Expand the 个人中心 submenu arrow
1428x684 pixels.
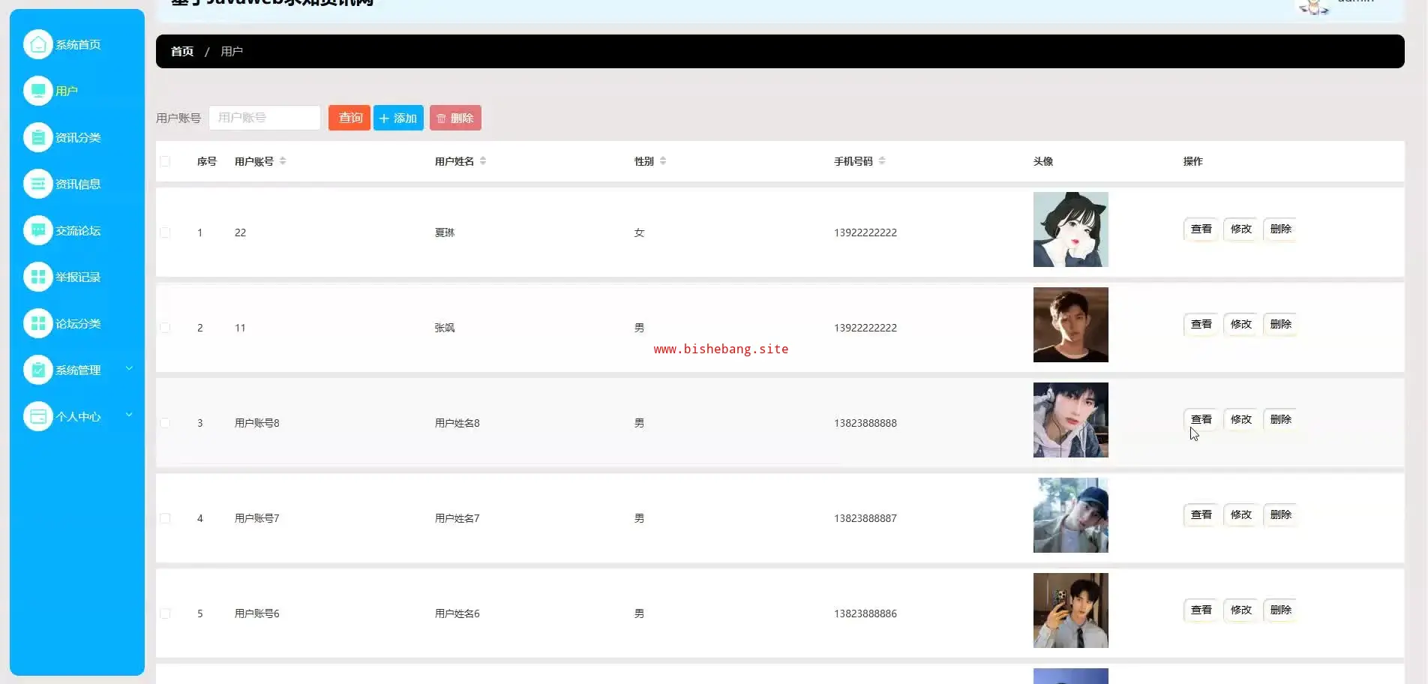[x=129, y=415]
